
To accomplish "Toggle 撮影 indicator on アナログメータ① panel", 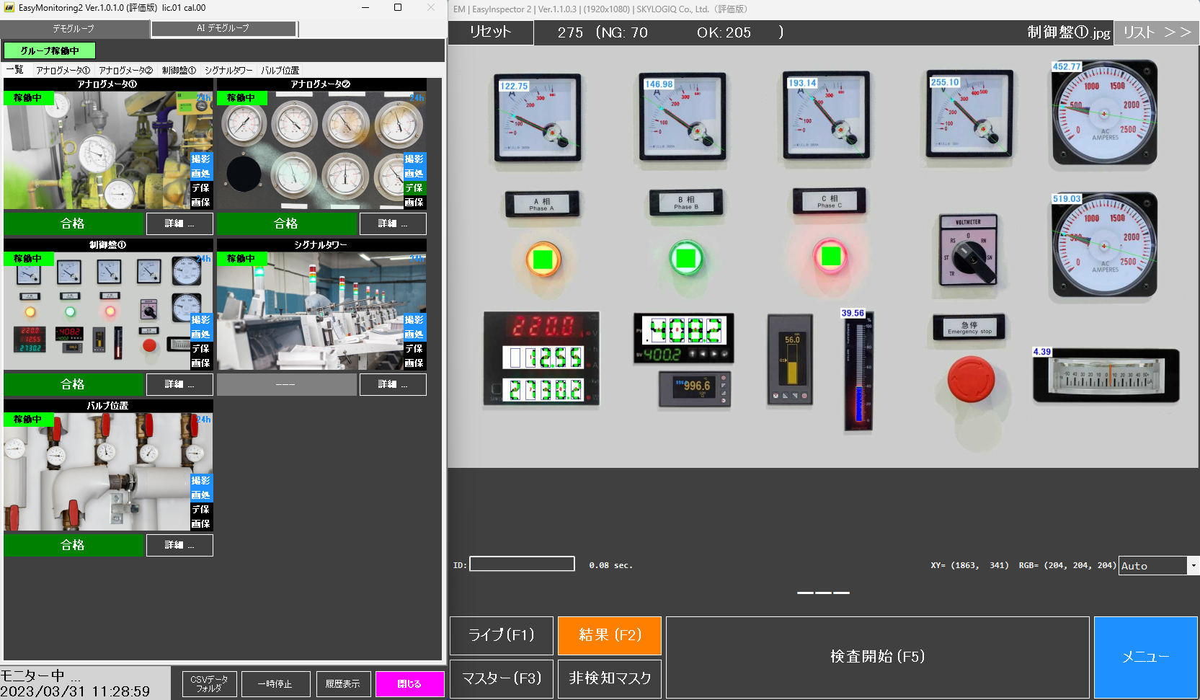I will coord(201,159).
